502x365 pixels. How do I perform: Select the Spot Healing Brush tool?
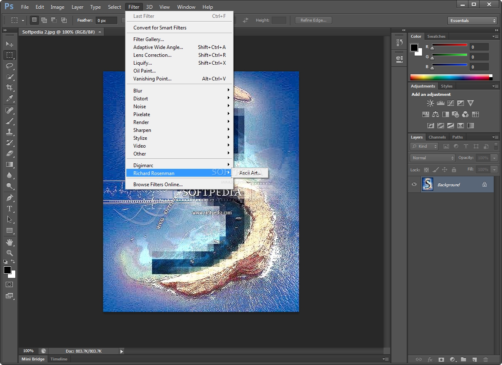tap(10, 110)
